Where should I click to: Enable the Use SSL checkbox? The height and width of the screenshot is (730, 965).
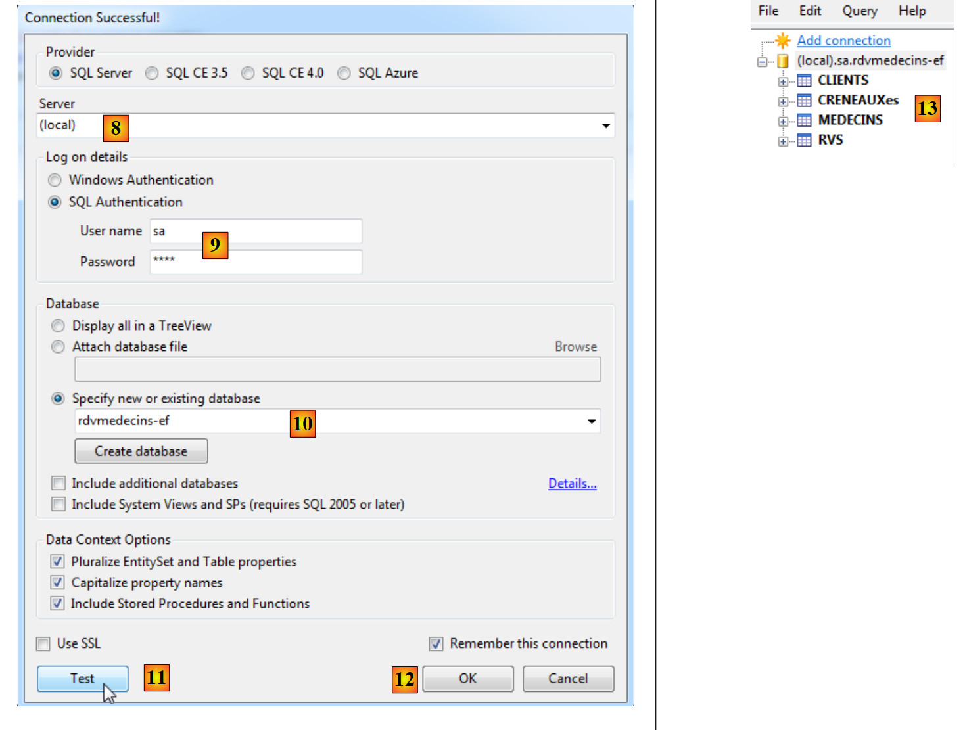(x=43, y=644)
